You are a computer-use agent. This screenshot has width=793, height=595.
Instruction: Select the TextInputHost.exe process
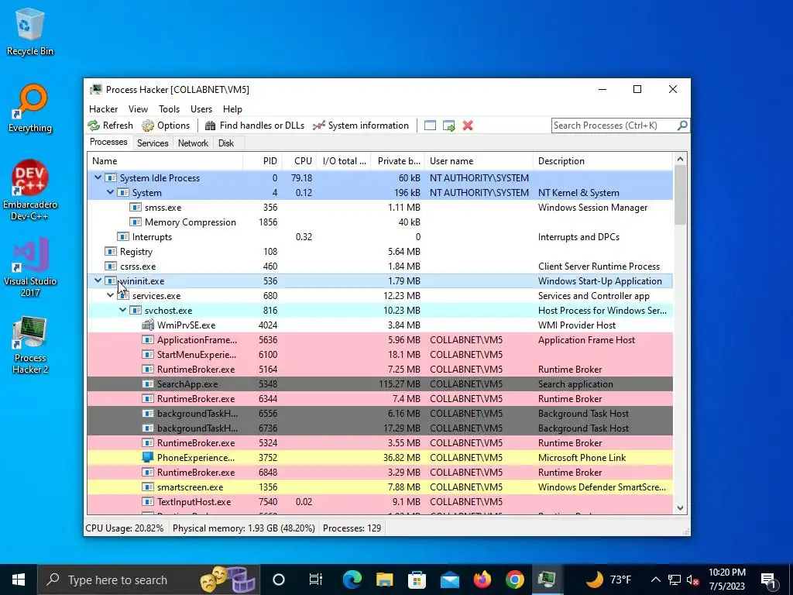point(379,502)
